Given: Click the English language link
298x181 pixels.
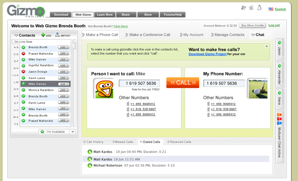Looking at the screenshot, I should [280, 9].
